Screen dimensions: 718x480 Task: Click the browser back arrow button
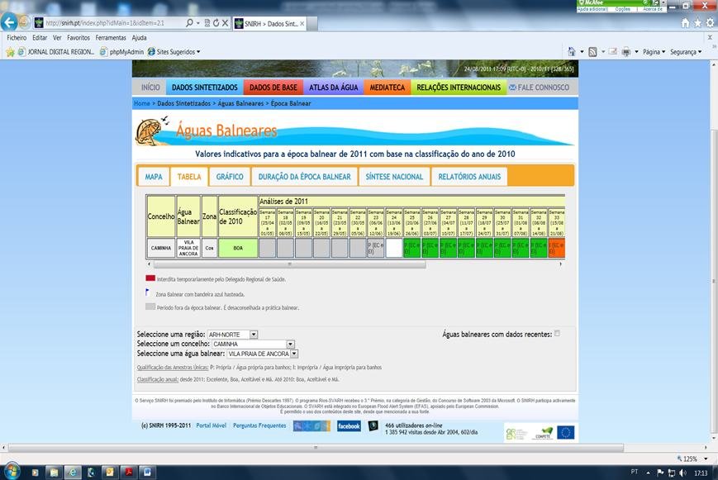coord(8,22)
